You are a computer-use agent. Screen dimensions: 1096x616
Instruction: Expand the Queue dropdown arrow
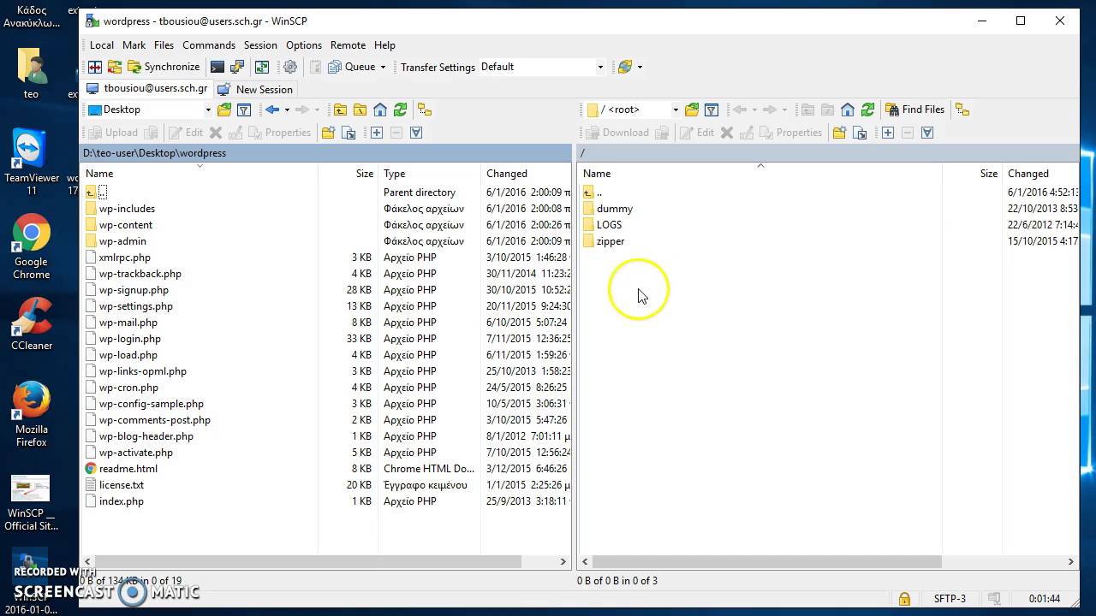tap(383, 67)
